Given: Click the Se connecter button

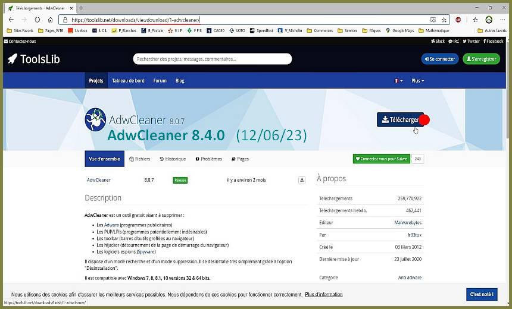Looking at the screenshot, I should click(x=440, y=59).
